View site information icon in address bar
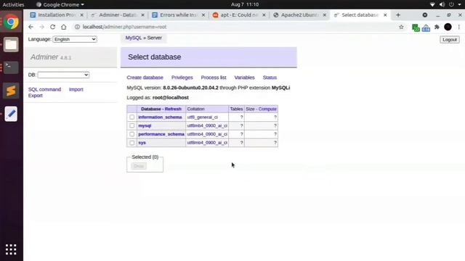Image resolution: width=465 pixels, height=261 pixels. click(x=77, y=27)
